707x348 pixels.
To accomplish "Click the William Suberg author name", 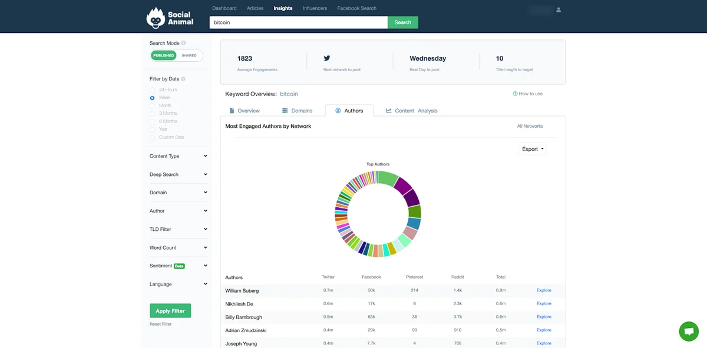I will click(x=242, y=291).
